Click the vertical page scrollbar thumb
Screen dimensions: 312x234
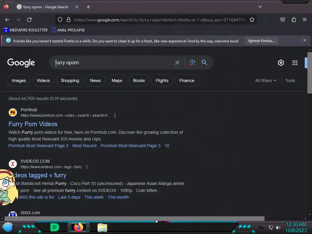tap(310, 73)
